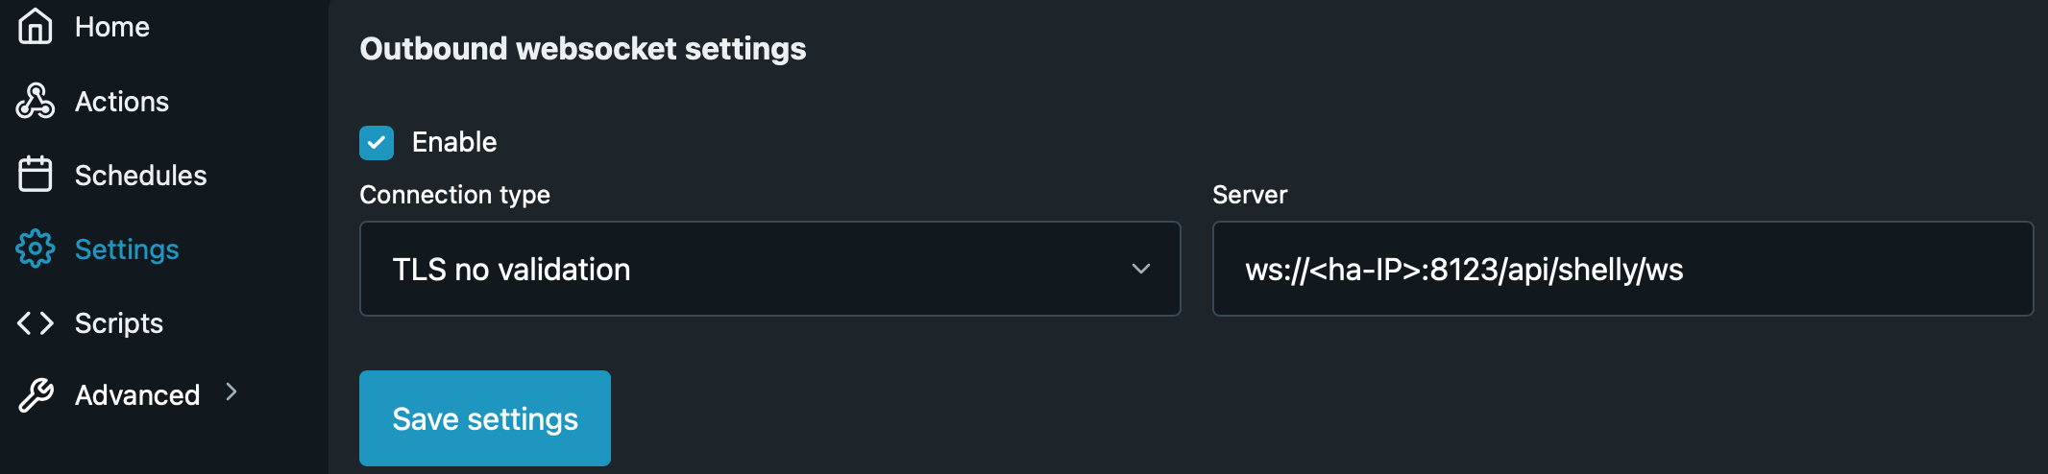Go to the Actions menu item
2048x474 pixels.
tap(122, 102)
